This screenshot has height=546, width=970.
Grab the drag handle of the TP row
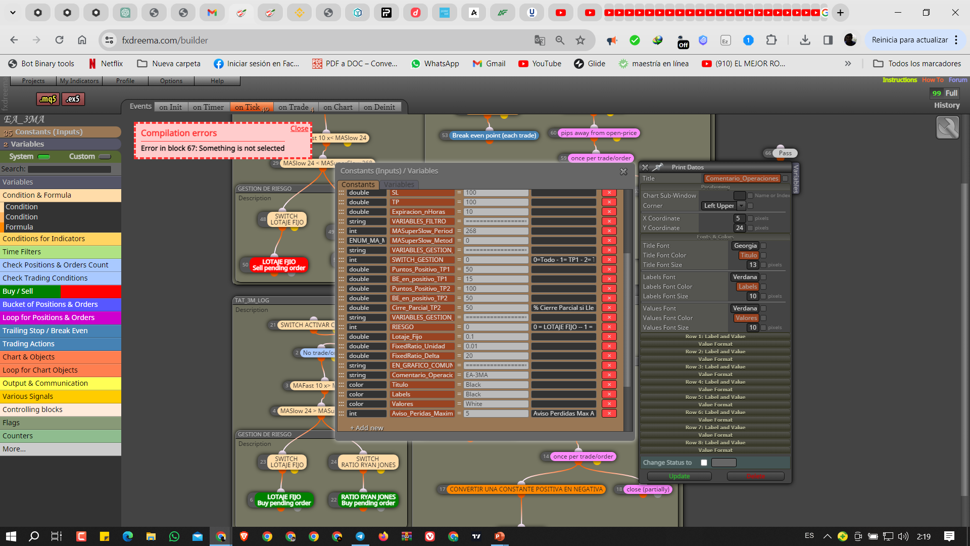[x=342, y=202]
